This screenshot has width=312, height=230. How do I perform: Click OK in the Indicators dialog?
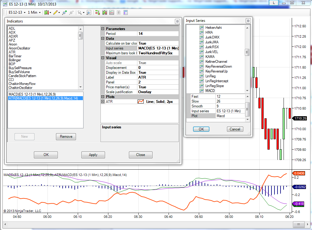46,155
